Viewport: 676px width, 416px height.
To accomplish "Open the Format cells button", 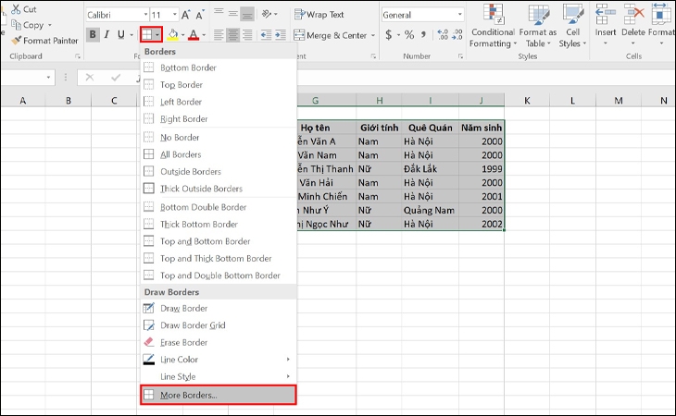I will (661, 25).
